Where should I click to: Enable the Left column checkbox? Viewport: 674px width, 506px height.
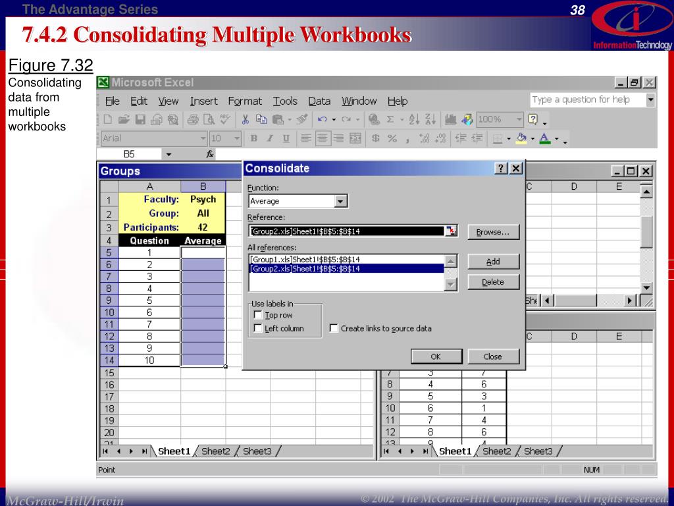click(x=258, y=328)
